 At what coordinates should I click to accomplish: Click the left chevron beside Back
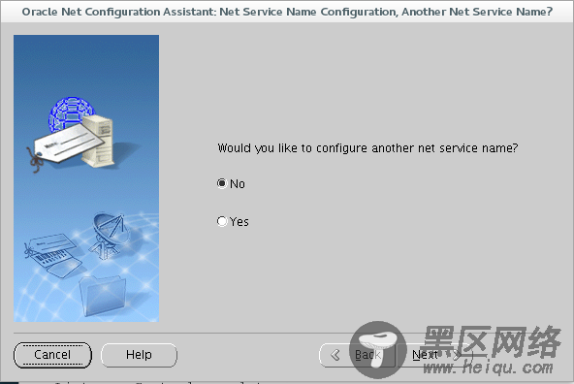335,355
